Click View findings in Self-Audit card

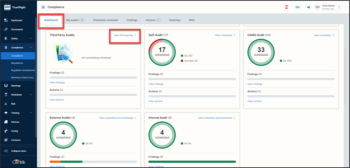point(156,84)
